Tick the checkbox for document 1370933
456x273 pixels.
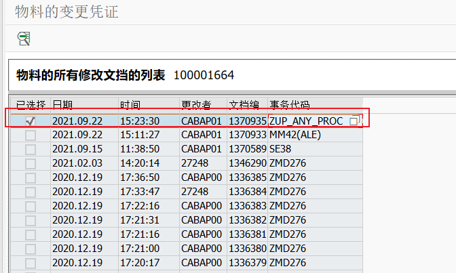(31, 135)
